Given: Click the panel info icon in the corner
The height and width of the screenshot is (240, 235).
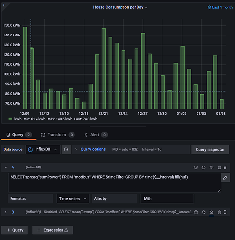Looking at the screenshot, I should click(4, 5).
